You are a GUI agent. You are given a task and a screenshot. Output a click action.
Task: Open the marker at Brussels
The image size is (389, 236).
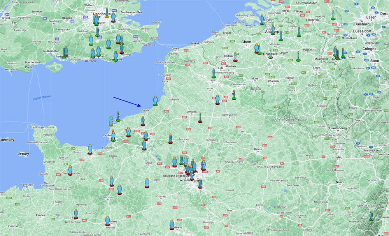(271, 54)
